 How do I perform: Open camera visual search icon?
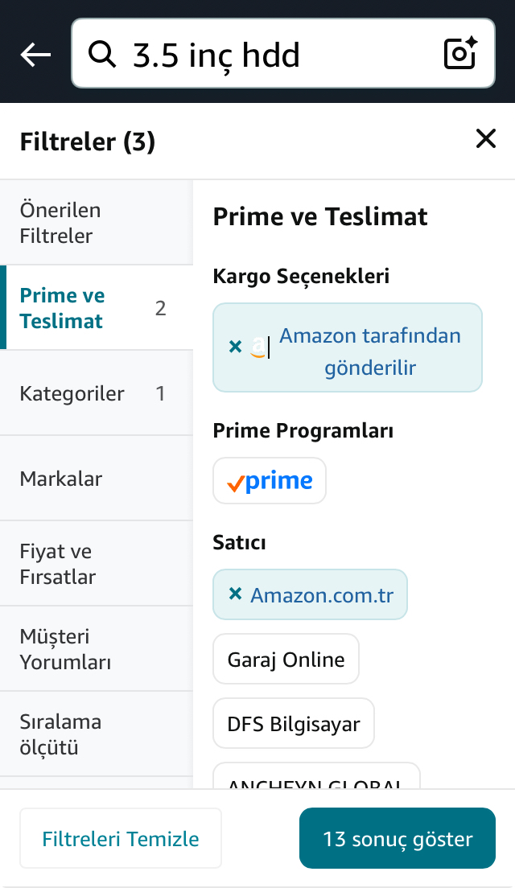coord(460,54)
